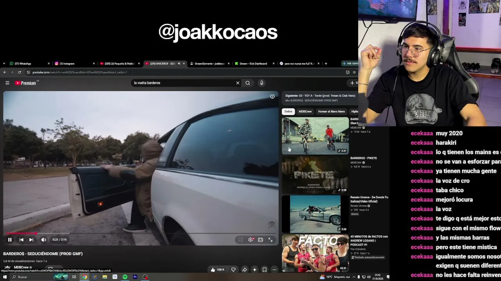
Task: Click the sparkle Ask icon below video
Action: pos(255,270)
